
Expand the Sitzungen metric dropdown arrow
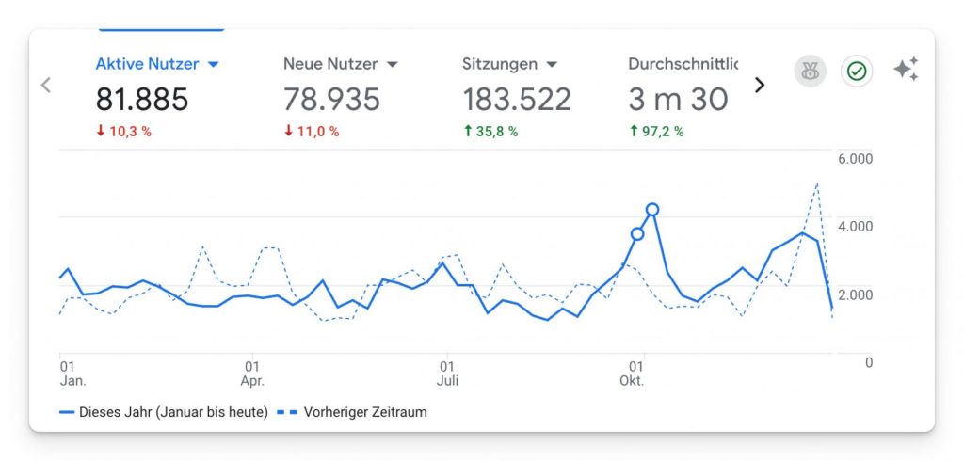point(552,65)
